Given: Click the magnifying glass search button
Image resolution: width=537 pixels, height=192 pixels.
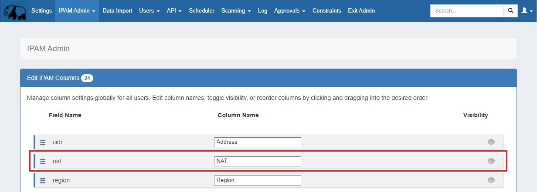Looking at the screenshot, I should 510,11.
